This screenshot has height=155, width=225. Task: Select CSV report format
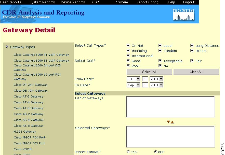[x=128, y=151]
